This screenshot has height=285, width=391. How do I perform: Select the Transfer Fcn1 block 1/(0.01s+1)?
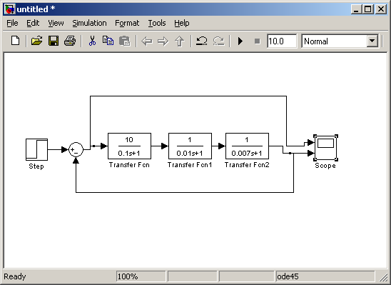pos(190,146)
